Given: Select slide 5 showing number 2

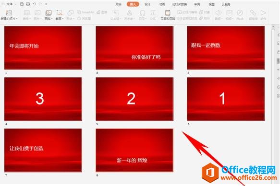Looking at the screenshot, I should click(134, 99).
